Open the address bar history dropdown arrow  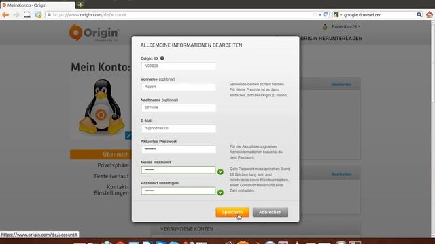coord(320,15)
